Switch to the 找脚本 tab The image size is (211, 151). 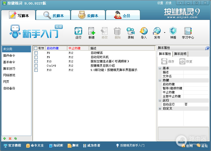point(53,15)
